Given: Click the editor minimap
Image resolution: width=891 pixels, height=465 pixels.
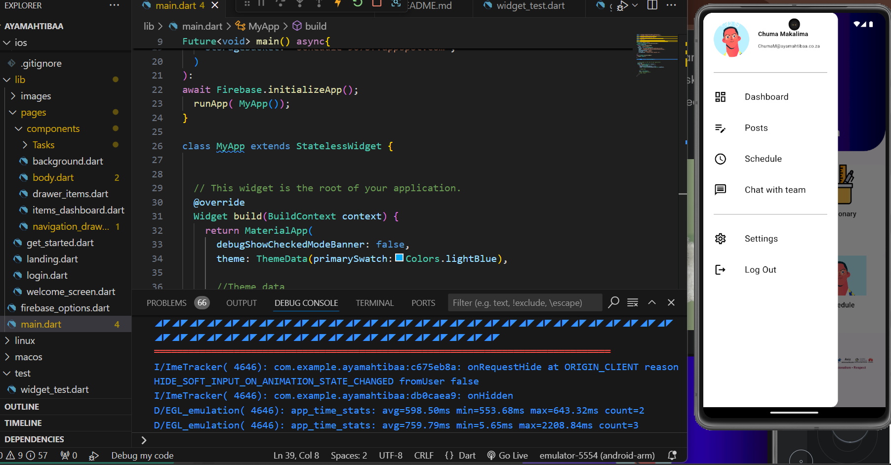Looking at the screenshot, I should [657, 54].
